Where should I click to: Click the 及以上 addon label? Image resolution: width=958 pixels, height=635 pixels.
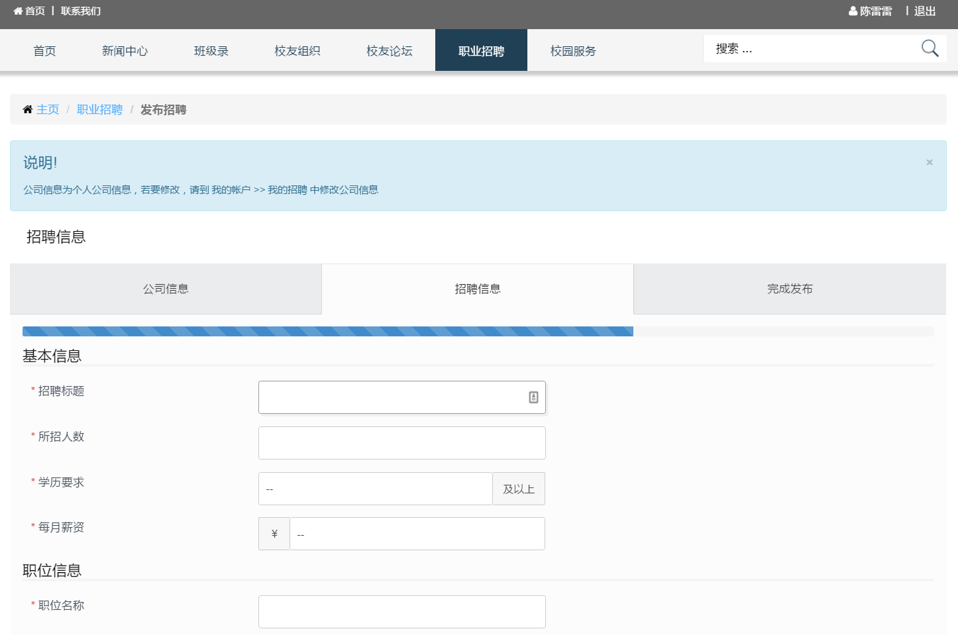(x=519, y=489)
